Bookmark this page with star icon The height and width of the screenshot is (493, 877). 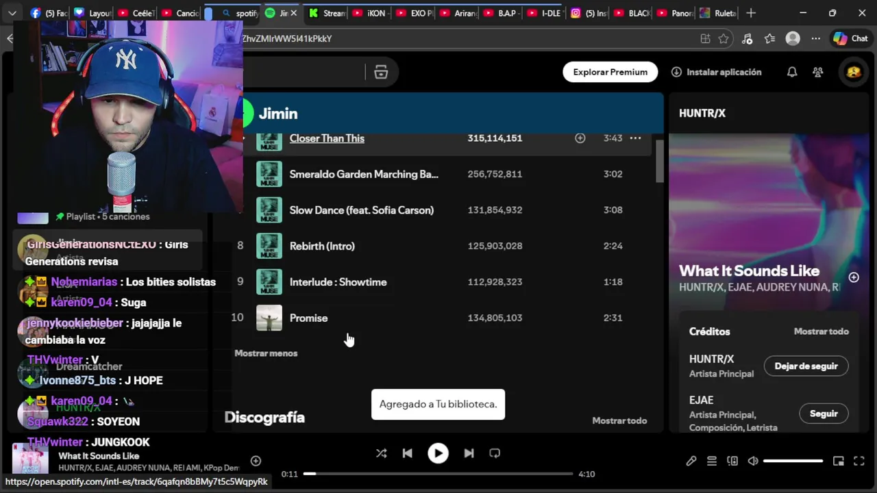724,39
